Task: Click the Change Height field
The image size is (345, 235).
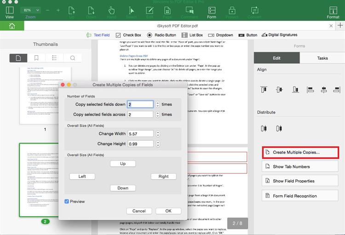Action: (x=141, y=144)
